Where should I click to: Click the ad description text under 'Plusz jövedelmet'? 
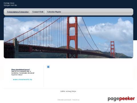23,73
